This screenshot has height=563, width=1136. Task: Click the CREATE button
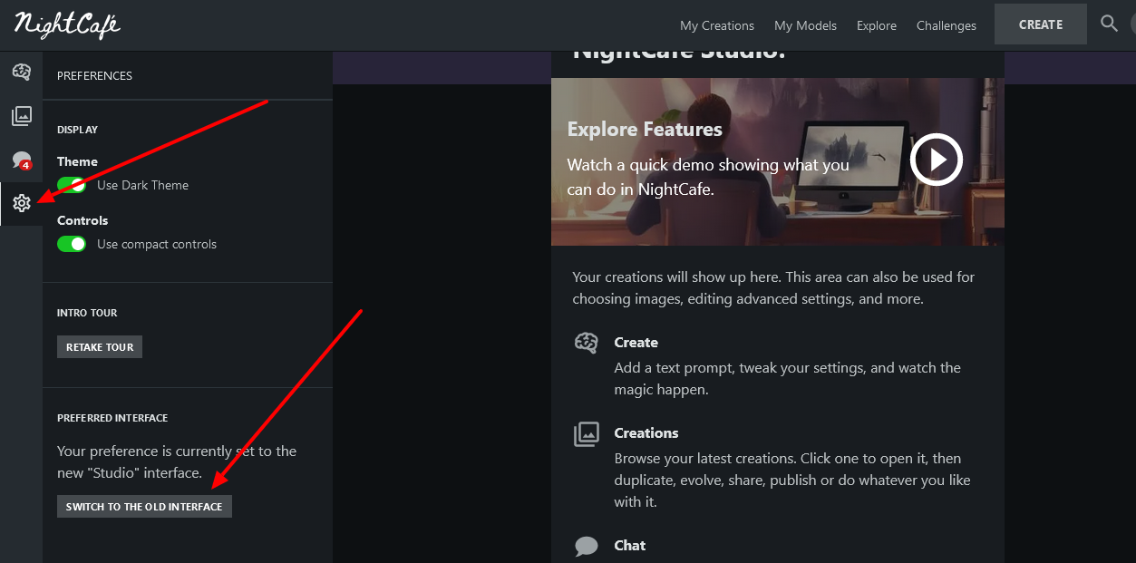(x=1041, y=24)
